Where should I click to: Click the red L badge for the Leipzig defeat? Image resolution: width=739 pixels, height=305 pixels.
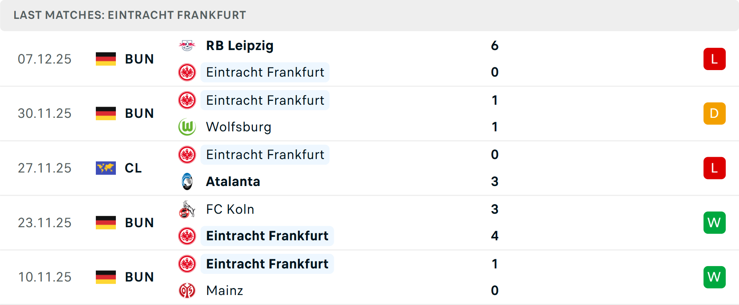tap(714, 59)
